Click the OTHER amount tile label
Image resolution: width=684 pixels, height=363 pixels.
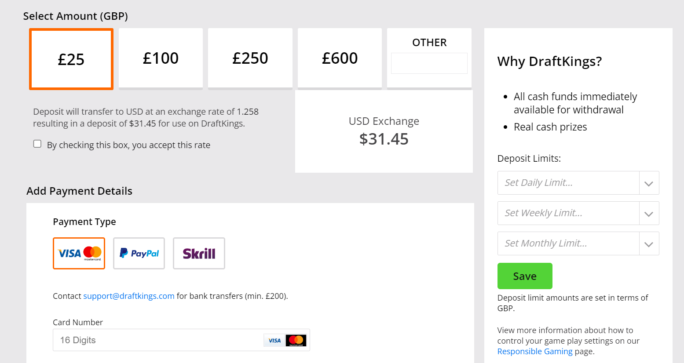pos(429,43)
